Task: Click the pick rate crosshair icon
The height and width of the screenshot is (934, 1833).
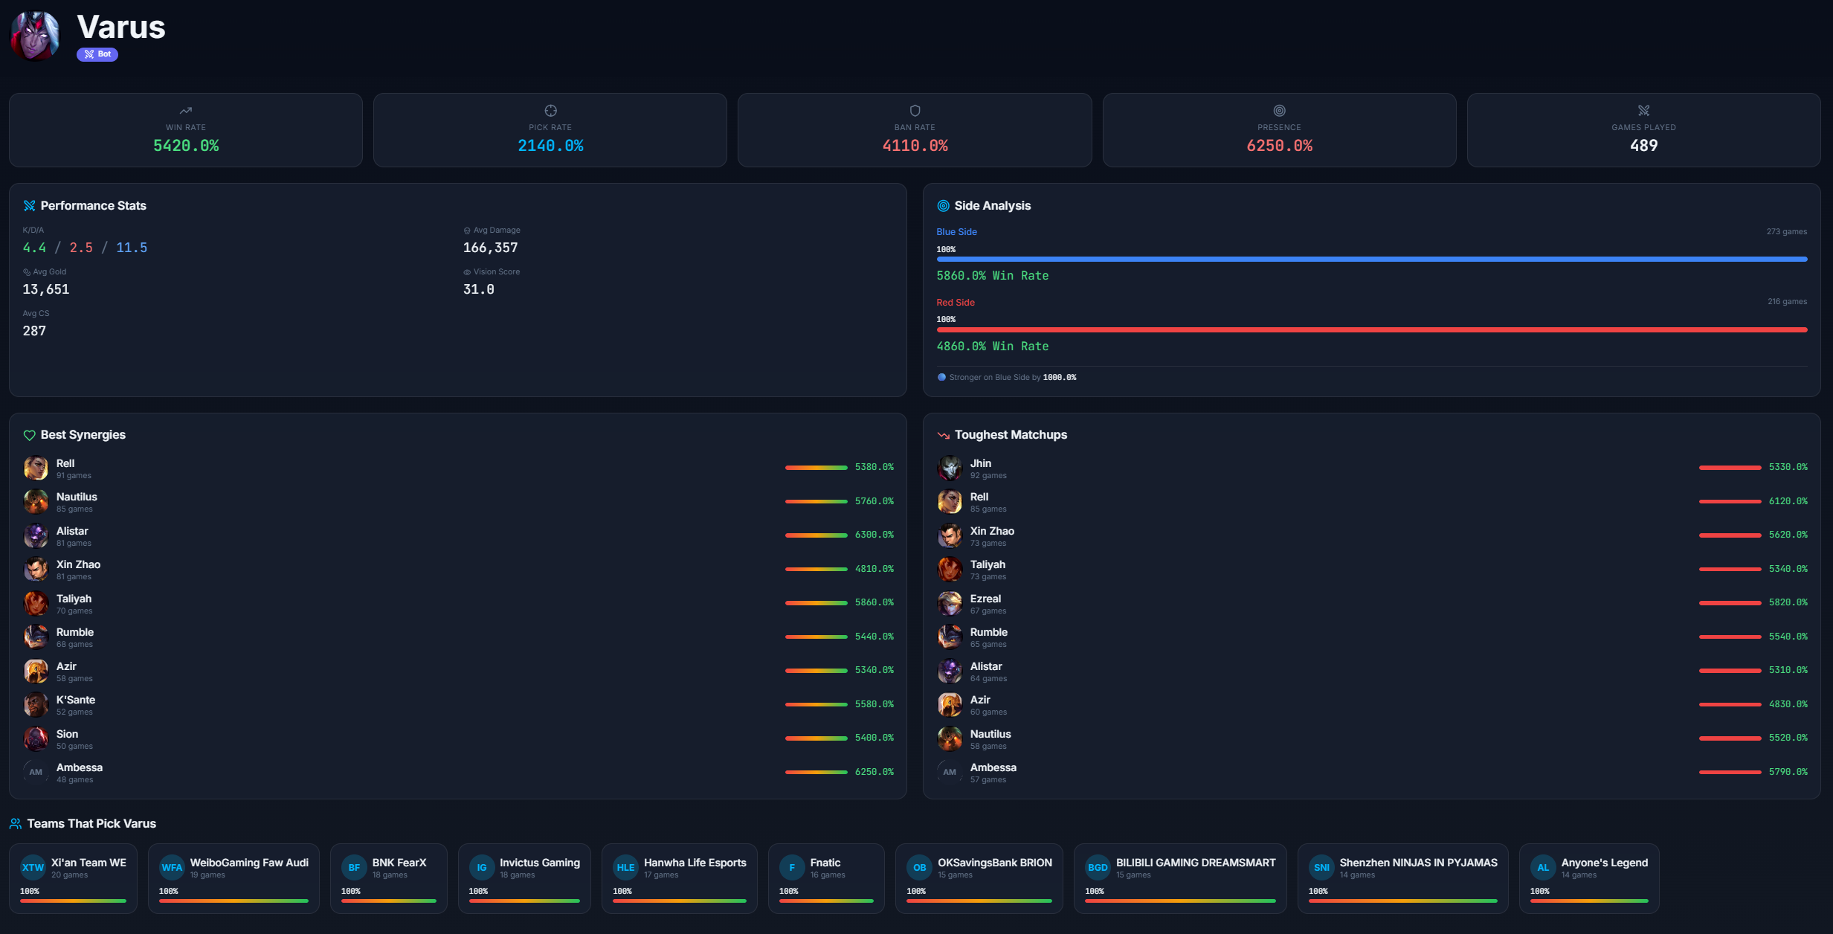Action: pos(550,111)
